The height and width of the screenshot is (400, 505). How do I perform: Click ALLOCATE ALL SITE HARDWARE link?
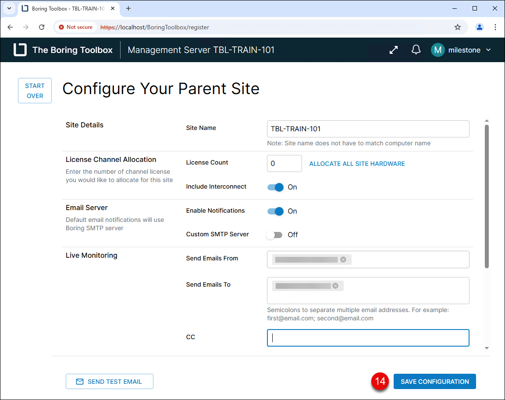click(357, 164)
